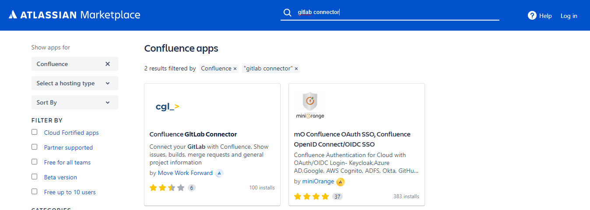
Task: Tick the Partner supported checkbox
Action: click(35, 147)
